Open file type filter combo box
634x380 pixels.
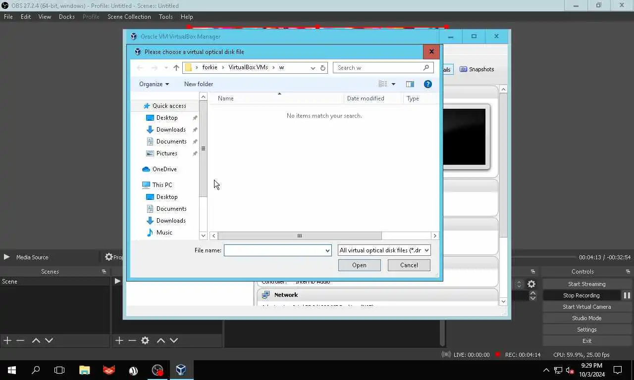coord(384,250)
